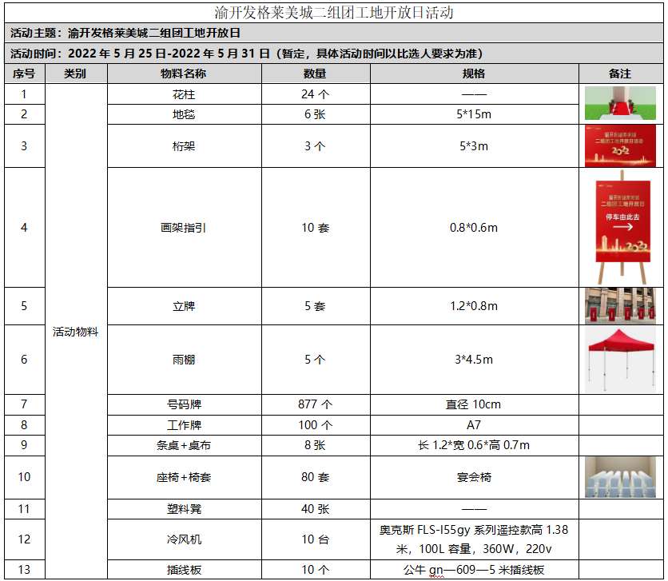
Task: Select the 冷风机 item name cell
Action: (x=184, y=539)
